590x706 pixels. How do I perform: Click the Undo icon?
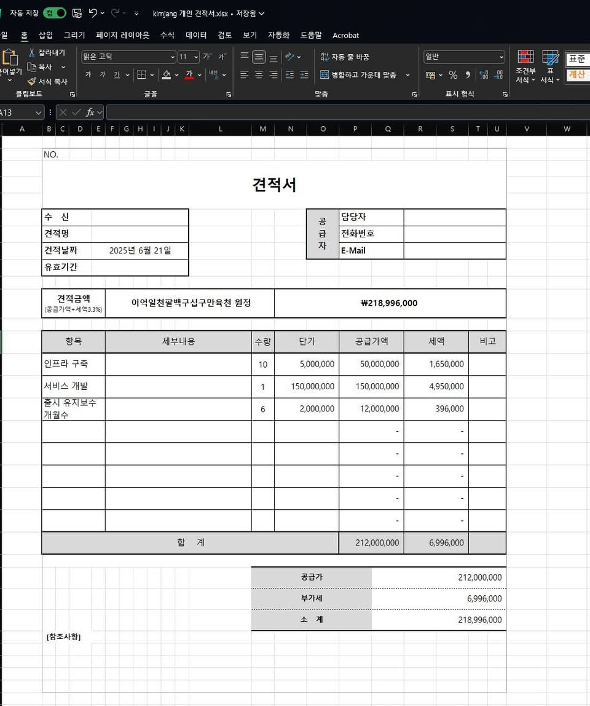pyautogui.click(x=98, y=12)
